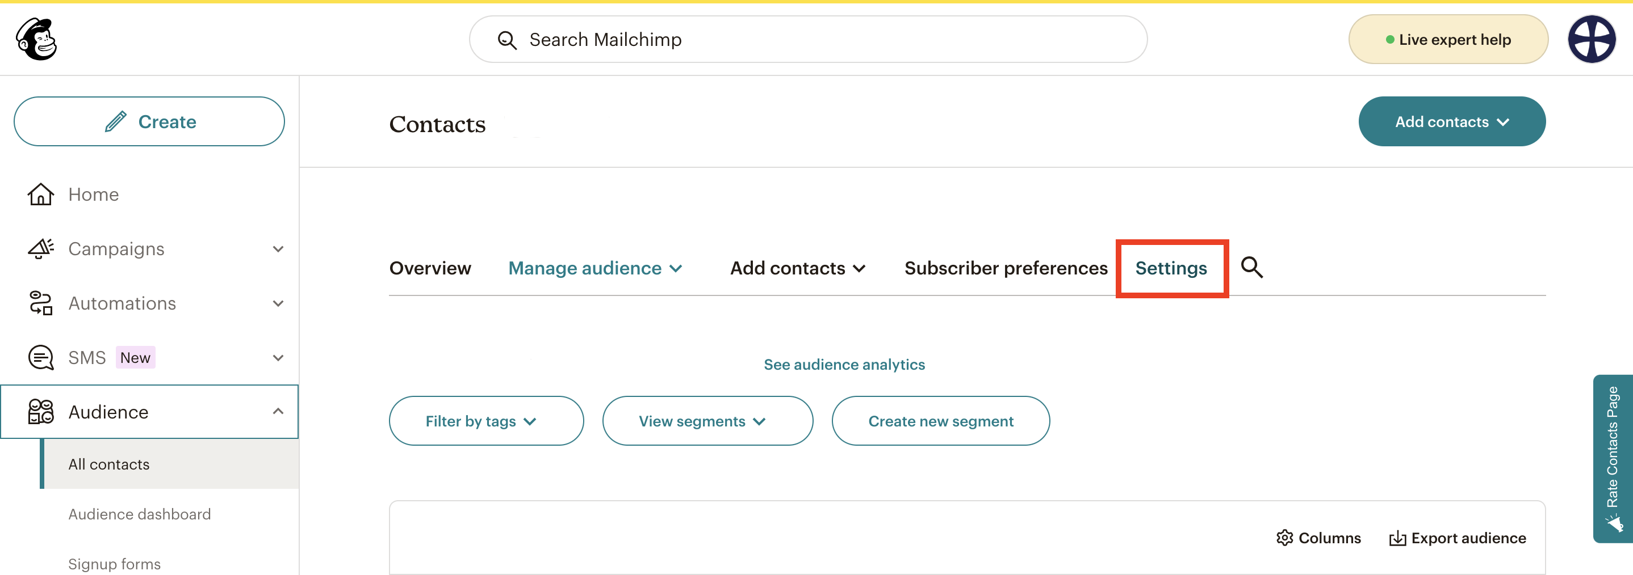The width and height of the screenshot is (1633, 575).
Task: Expand the Campaigns sidebar section
Action: click(x=278, y=249)
